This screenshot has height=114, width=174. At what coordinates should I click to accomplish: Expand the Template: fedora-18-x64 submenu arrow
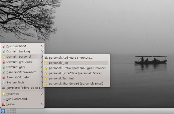click(42, 88)
